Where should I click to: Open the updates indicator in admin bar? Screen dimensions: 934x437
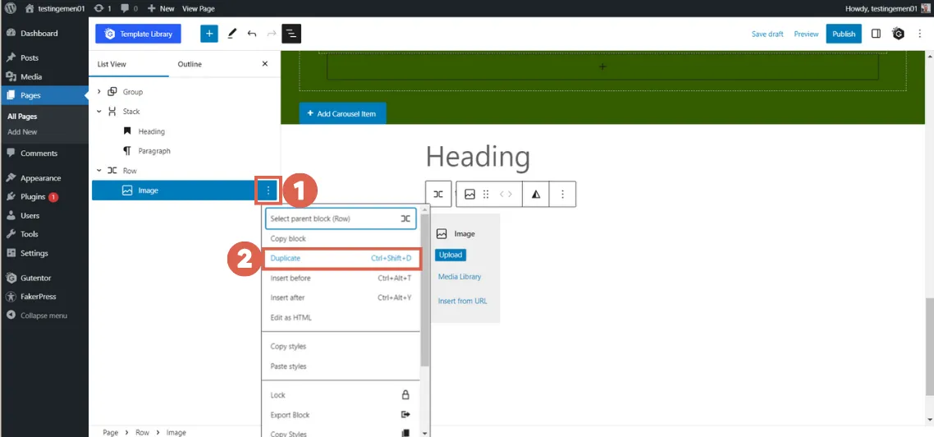point(103,8)
